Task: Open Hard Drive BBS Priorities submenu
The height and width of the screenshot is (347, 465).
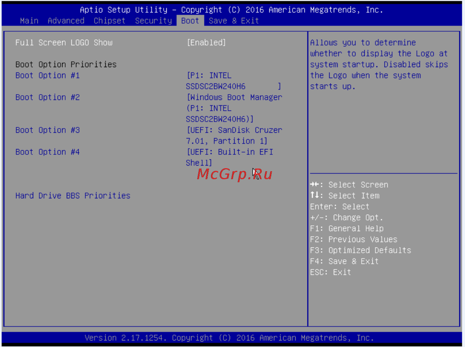Action: coord(73,196)
